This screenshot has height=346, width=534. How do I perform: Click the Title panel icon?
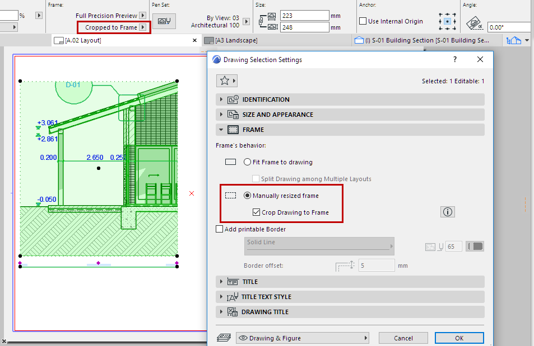click(x=233, y=282)
